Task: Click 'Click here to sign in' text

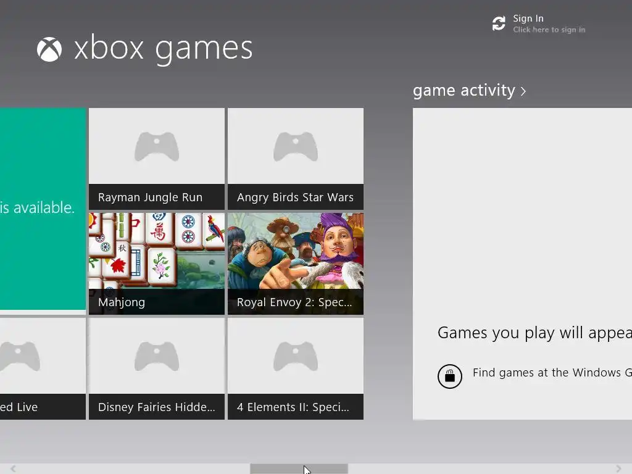Action: click(549, 30)
